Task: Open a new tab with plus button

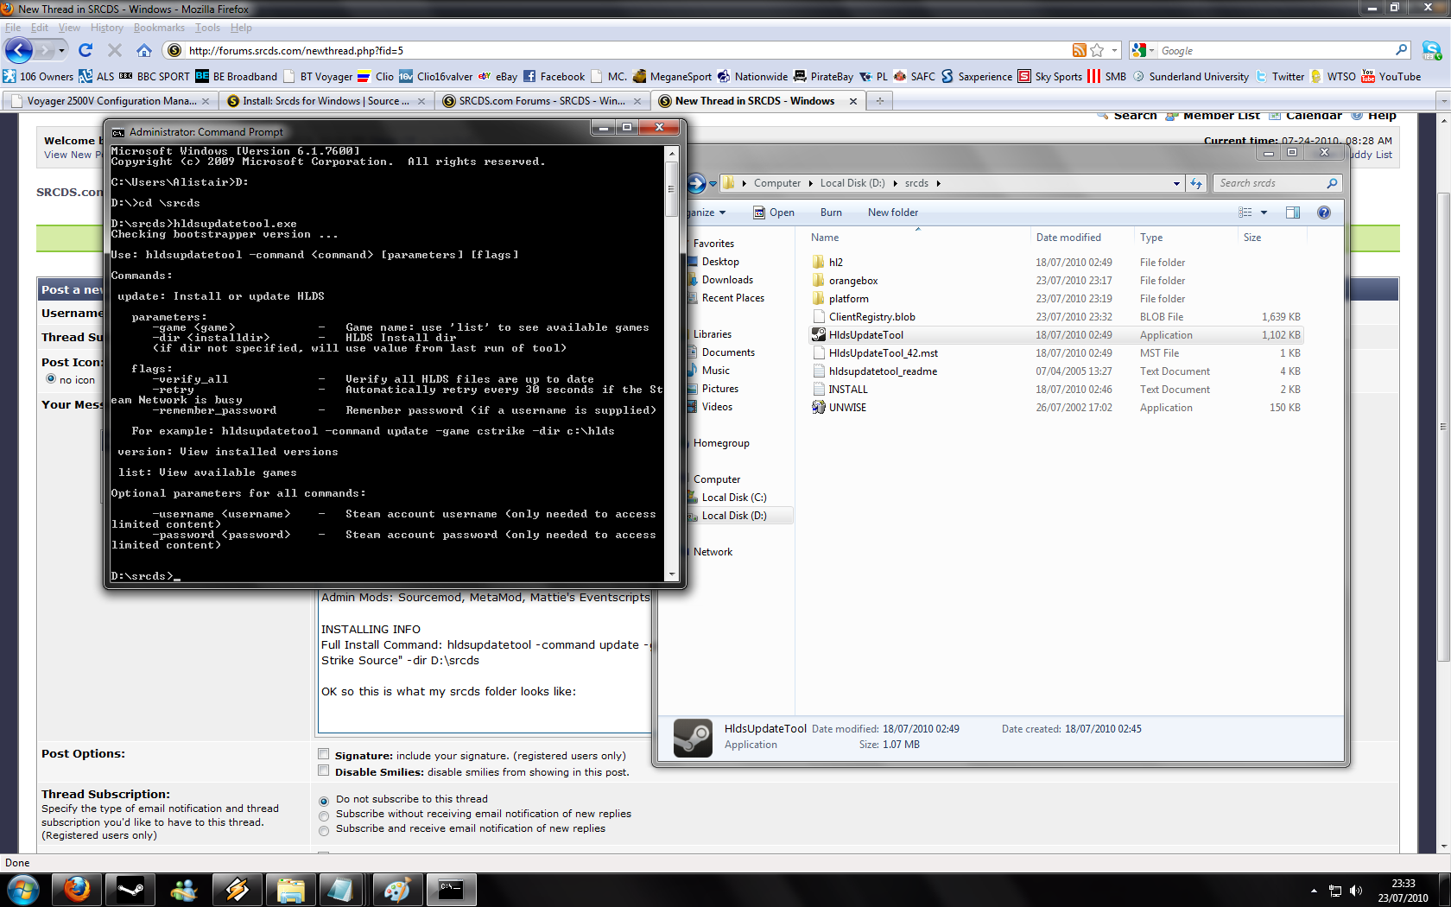Action: (x=879, y=101)
